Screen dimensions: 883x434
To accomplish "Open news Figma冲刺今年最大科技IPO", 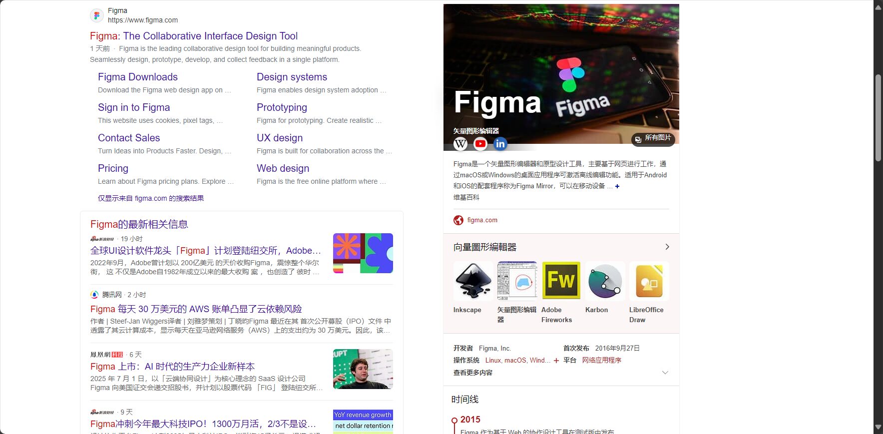I will click(203, 424).
